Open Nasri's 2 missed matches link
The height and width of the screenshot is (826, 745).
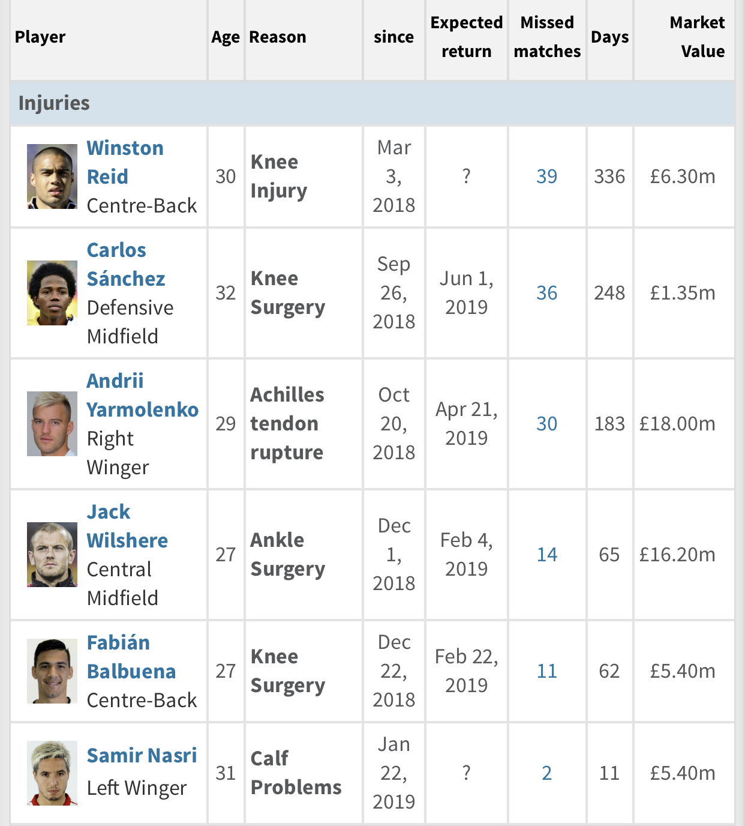click(x=547, y=773)
